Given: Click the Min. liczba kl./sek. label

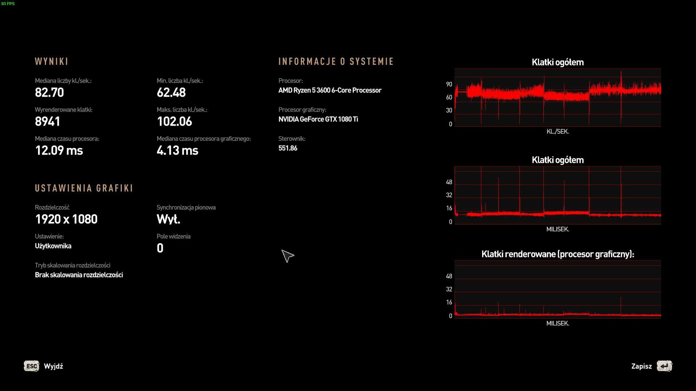Looking at the screenshot, I should (180, 81).
